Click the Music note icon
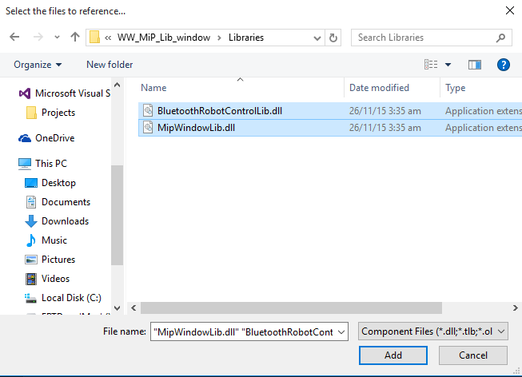 pyautogui.click(x=31, y=240)
